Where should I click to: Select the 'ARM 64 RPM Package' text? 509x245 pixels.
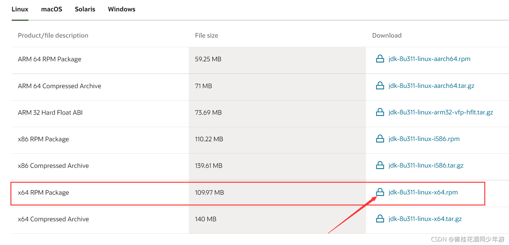[x=50, y=59]
